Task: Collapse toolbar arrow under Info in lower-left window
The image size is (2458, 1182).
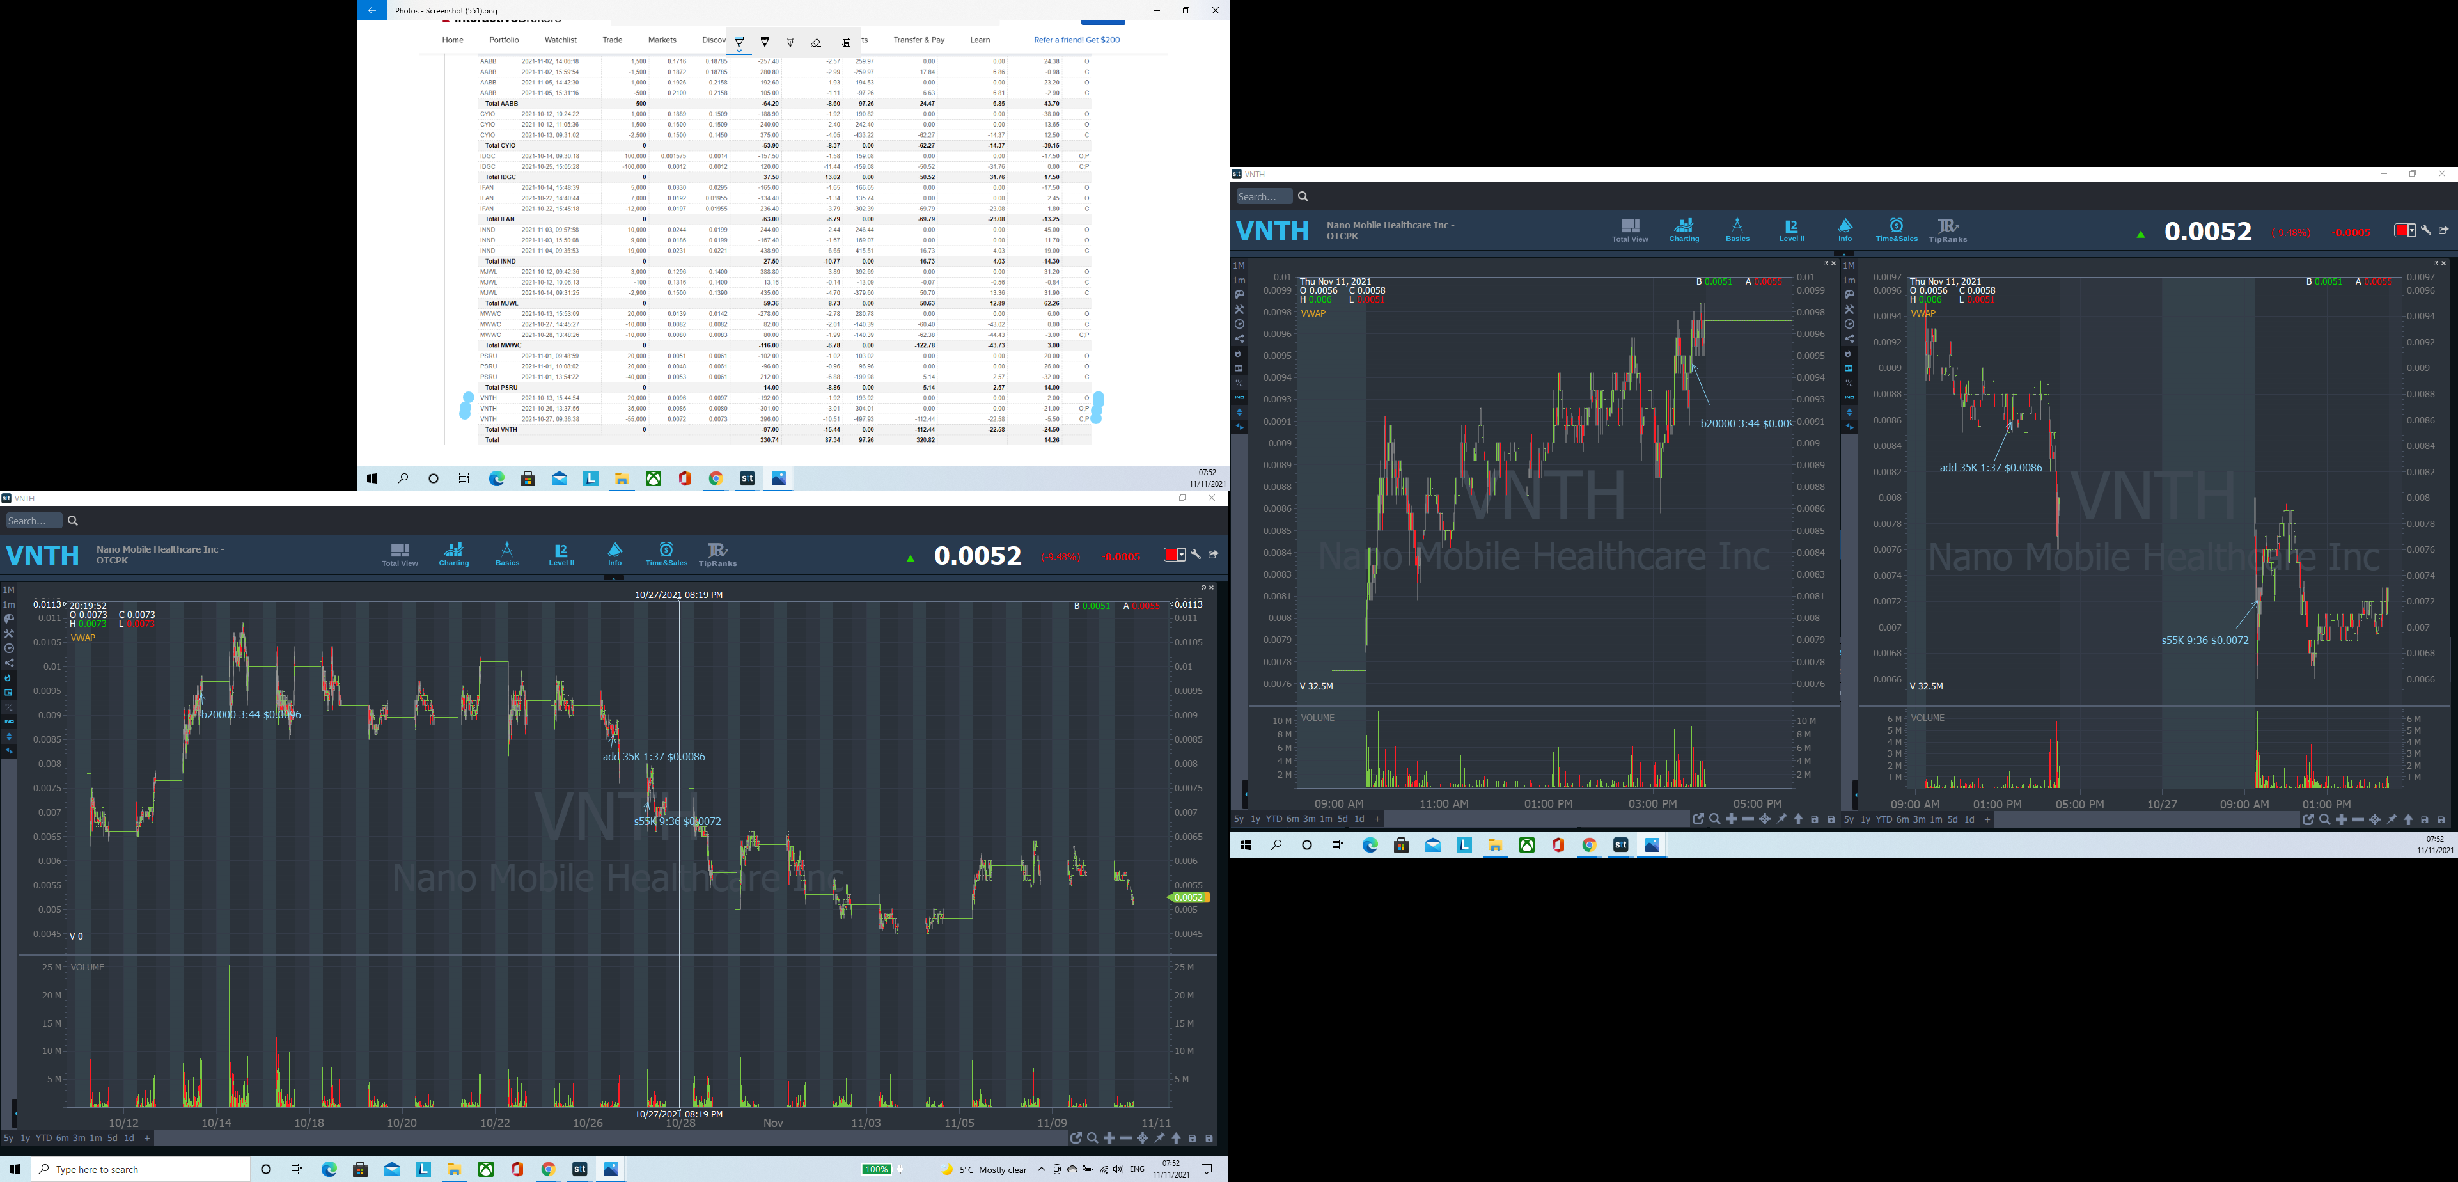Action: pyautogui.click(x=614, y=578)
